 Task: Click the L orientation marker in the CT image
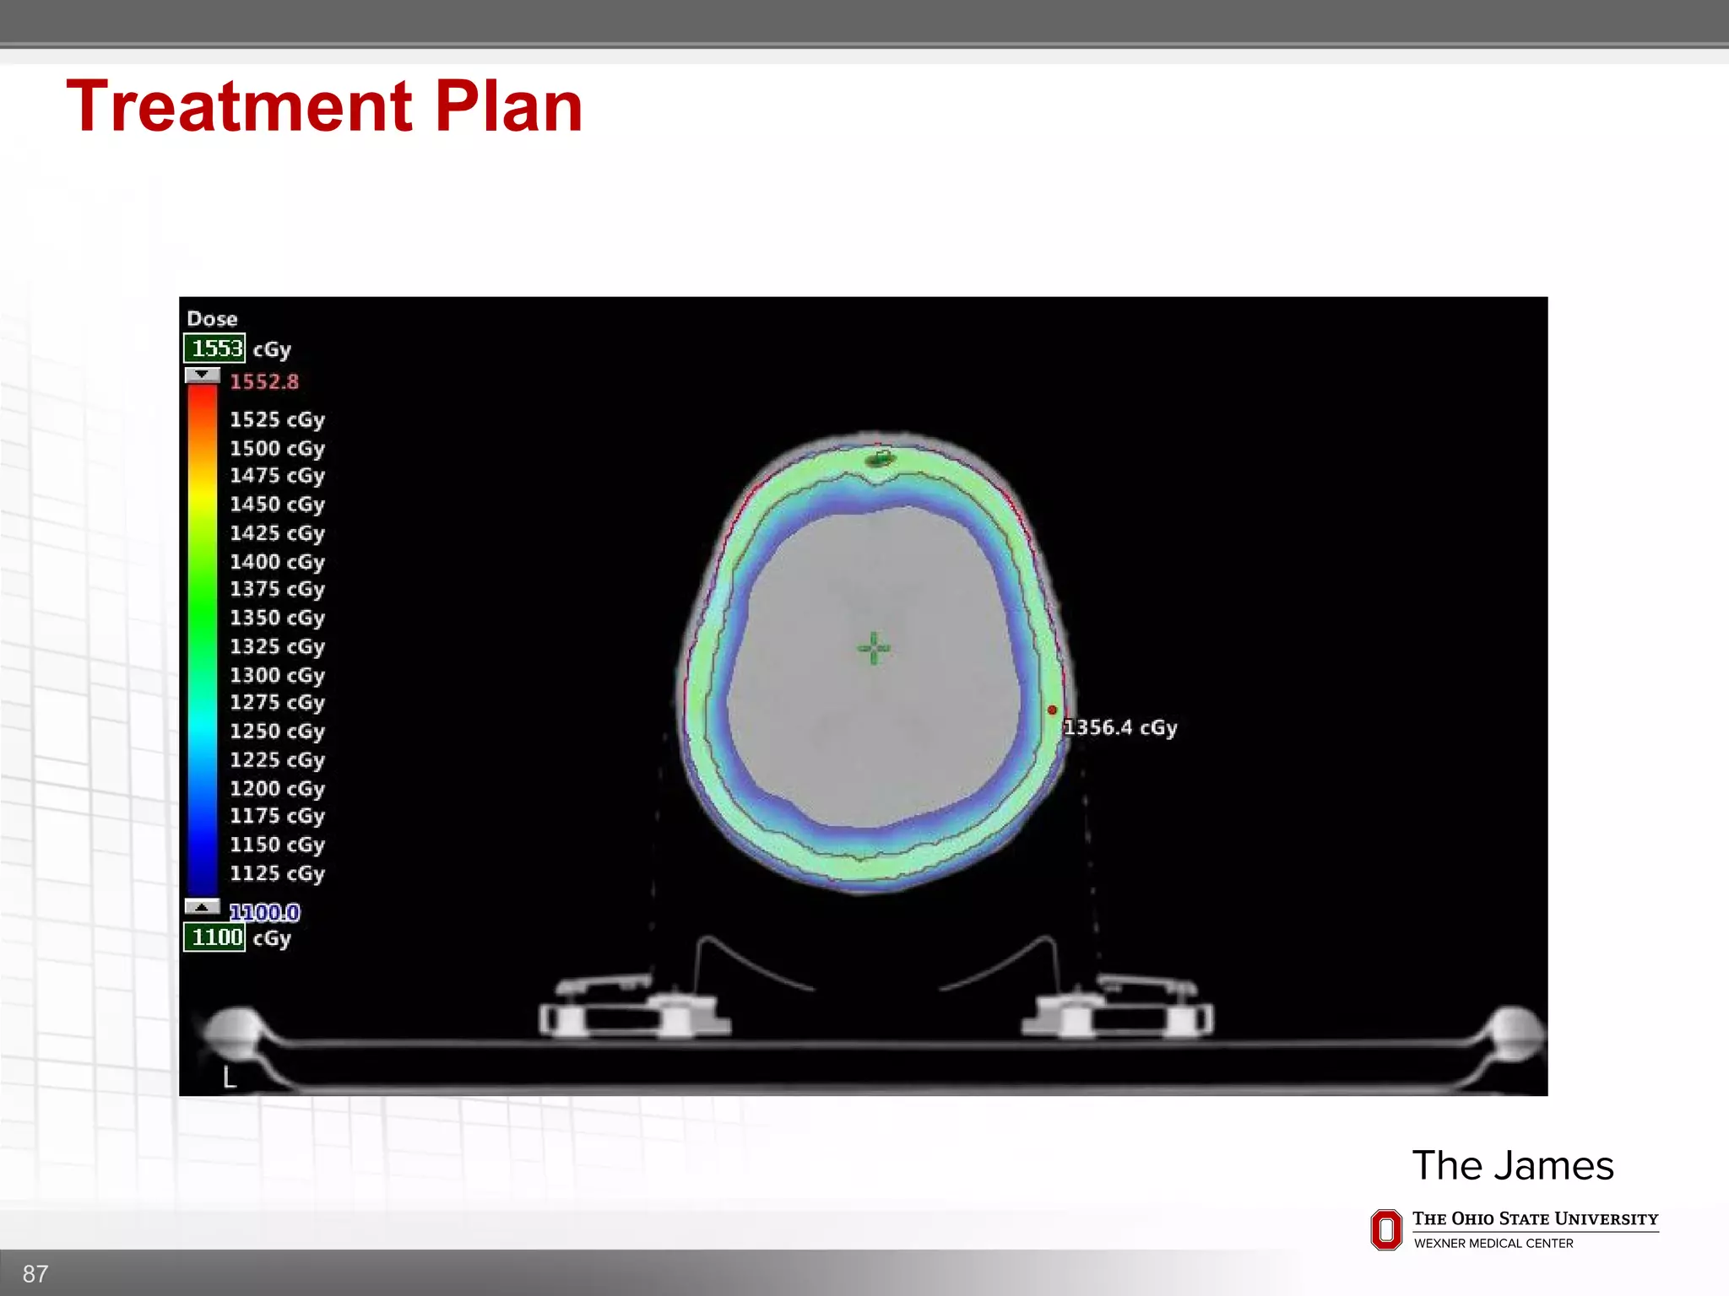pyautogui.click(x=229, y=1077)
